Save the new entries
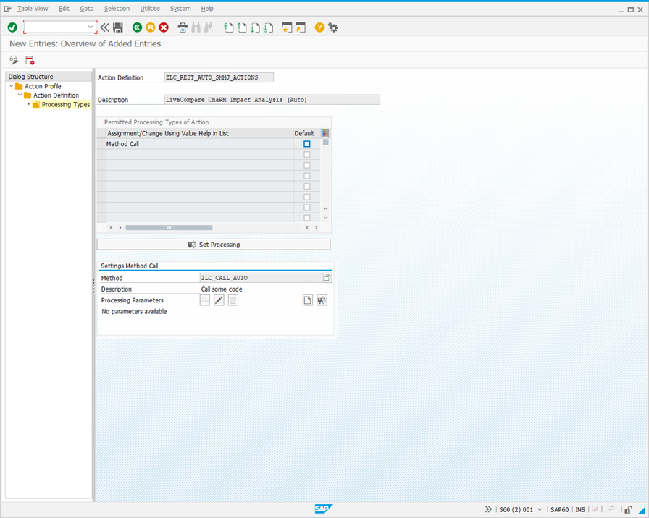The height and width of the screenshot is (518, 649). point(117,27)
